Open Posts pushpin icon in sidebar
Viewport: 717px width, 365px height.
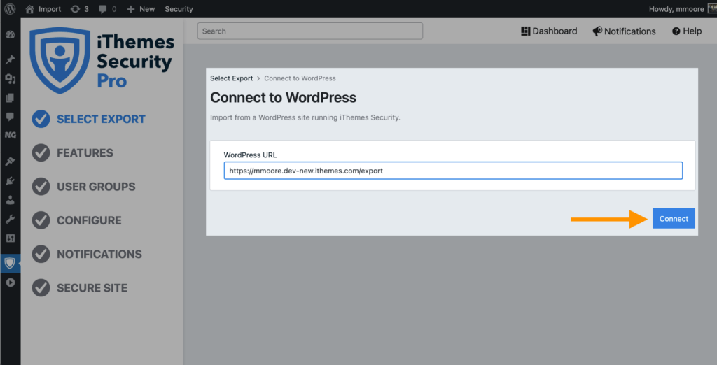tap(10, 59)
